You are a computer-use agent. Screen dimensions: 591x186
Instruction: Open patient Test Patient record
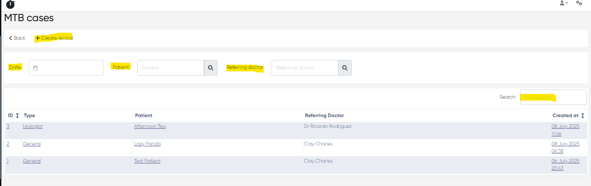click(147, 161)
